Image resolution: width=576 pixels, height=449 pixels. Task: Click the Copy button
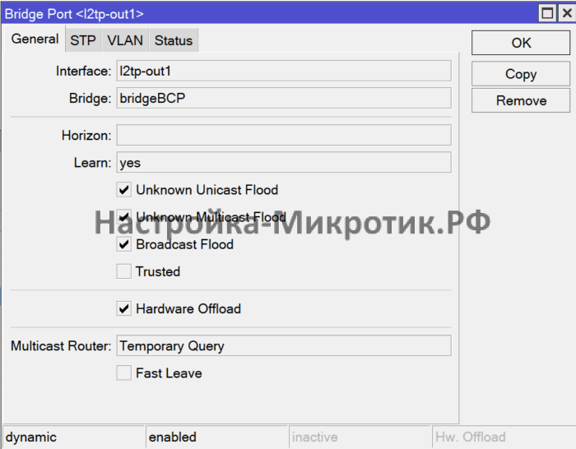click(521, 74)
